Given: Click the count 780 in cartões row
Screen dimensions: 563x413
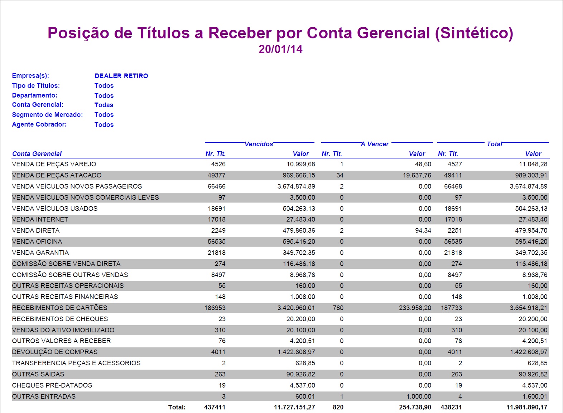Looking at the screenshot, I should pyautogui.click(x=338, y=308).
